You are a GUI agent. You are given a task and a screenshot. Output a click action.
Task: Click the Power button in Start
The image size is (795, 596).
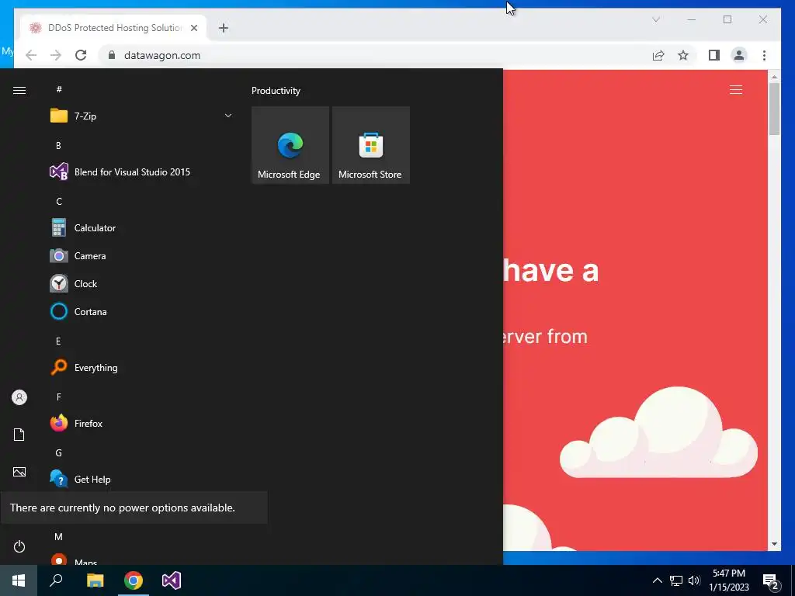pyautogui.click(x=19, y=546)
